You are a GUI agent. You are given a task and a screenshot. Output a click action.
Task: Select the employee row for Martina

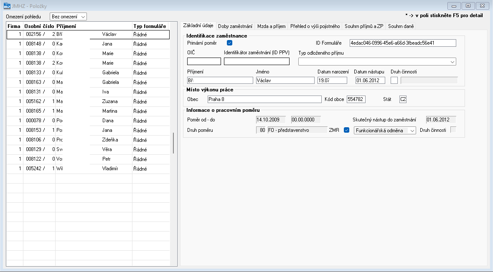click(x=88, y=111)
